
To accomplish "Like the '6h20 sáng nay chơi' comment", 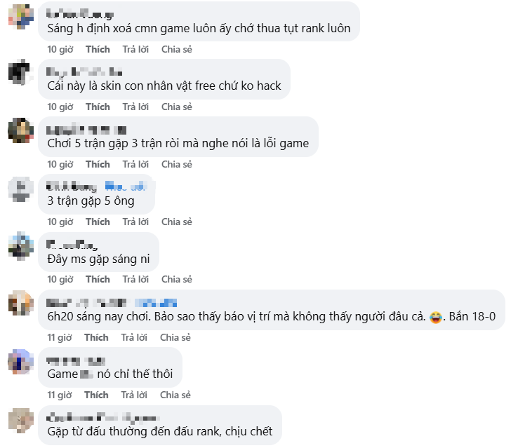I will (96, 337).
